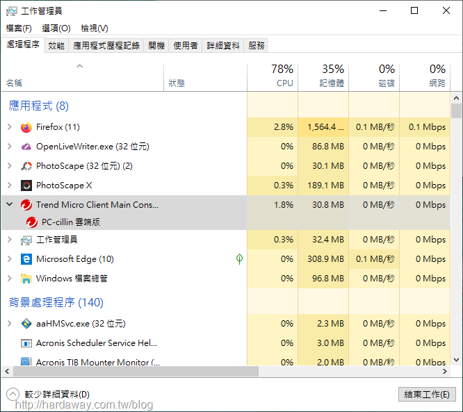
Task: Expand the PhotoScape X process group
Action: click(10, 186)
